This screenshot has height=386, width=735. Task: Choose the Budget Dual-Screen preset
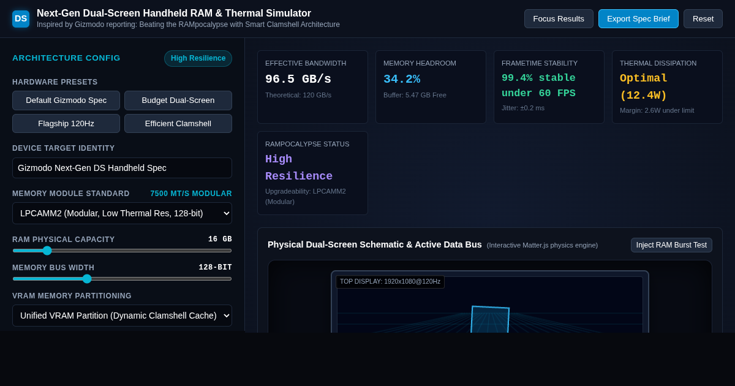tap(178, 100)
